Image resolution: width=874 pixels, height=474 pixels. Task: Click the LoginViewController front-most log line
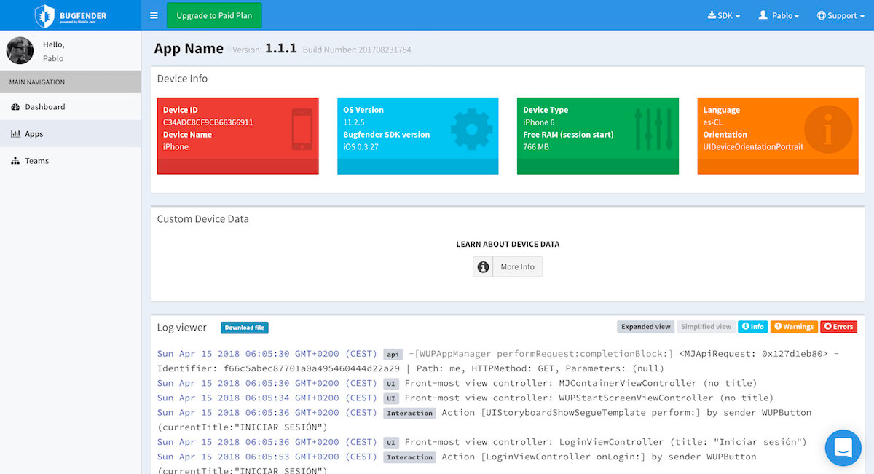(x=482, y=442)
